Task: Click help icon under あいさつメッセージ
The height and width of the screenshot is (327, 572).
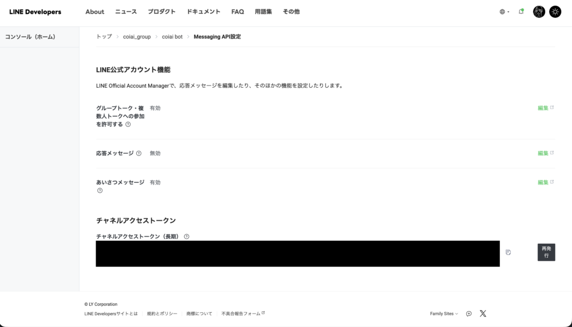Action: pos(100,191)
